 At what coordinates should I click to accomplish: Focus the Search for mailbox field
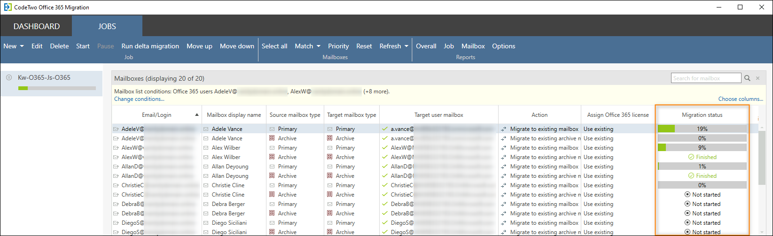click(706, 78)
